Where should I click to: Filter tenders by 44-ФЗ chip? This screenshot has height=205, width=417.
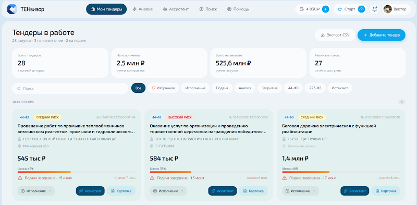click(293, 88)
